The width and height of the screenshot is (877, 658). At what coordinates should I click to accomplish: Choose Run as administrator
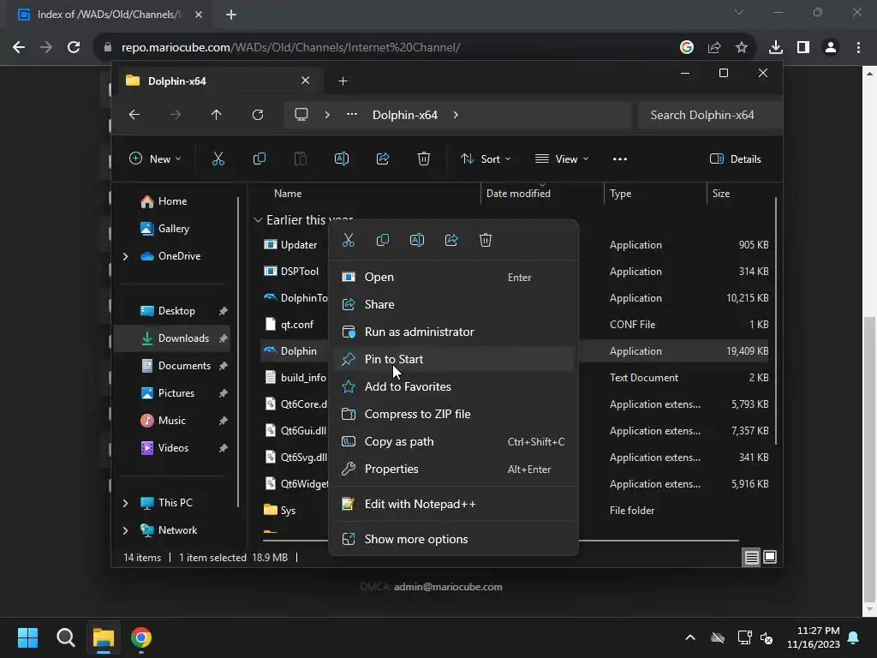453,332
